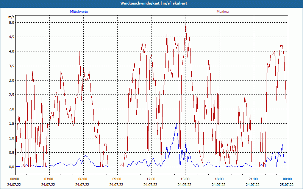
Task: Click the '1,0' y-axis value
Action: (12, 138)
